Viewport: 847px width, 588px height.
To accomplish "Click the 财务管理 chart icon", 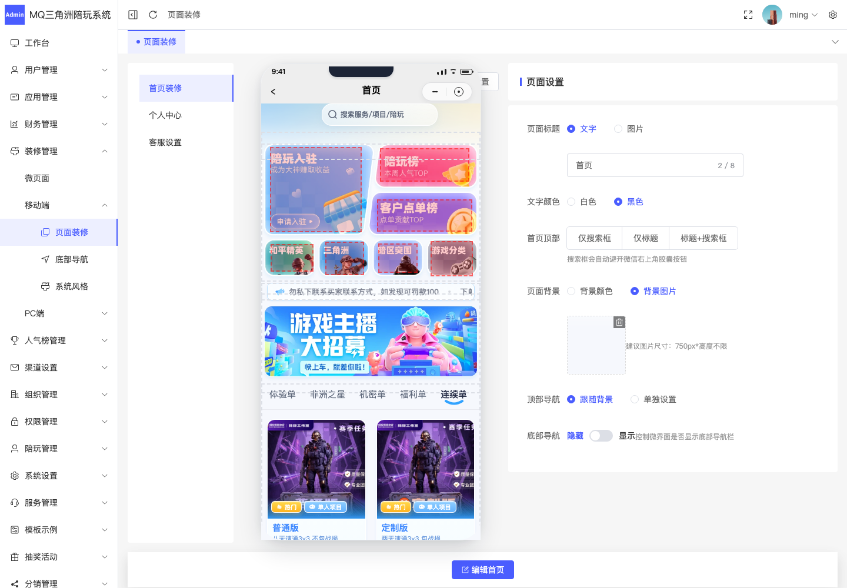I will coord(15,124).
